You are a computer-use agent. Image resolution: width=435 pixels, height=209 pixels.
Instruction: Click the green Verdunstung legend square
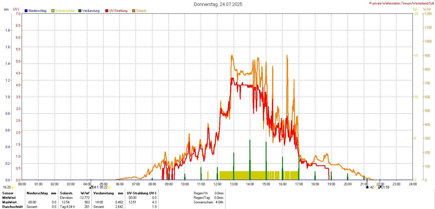[x=80, y=11]
